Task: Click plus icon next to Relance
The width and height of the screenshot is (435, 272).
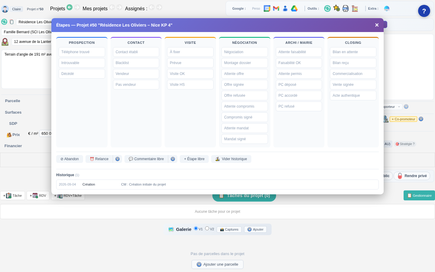Action: click(x=118, y=159)
